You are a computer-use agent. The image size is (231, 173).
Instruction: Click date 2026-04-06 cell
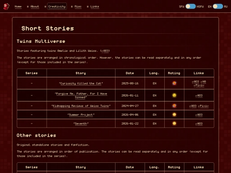[x=130, y=115]
